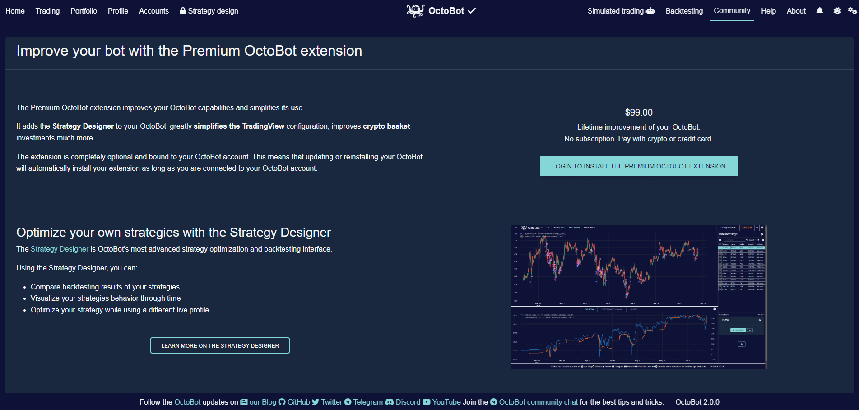This screenshot has height=410, width=859.
Task: Click Compare backtesting results bullet text
Action: pyautogui.click(x=105, y=287)
